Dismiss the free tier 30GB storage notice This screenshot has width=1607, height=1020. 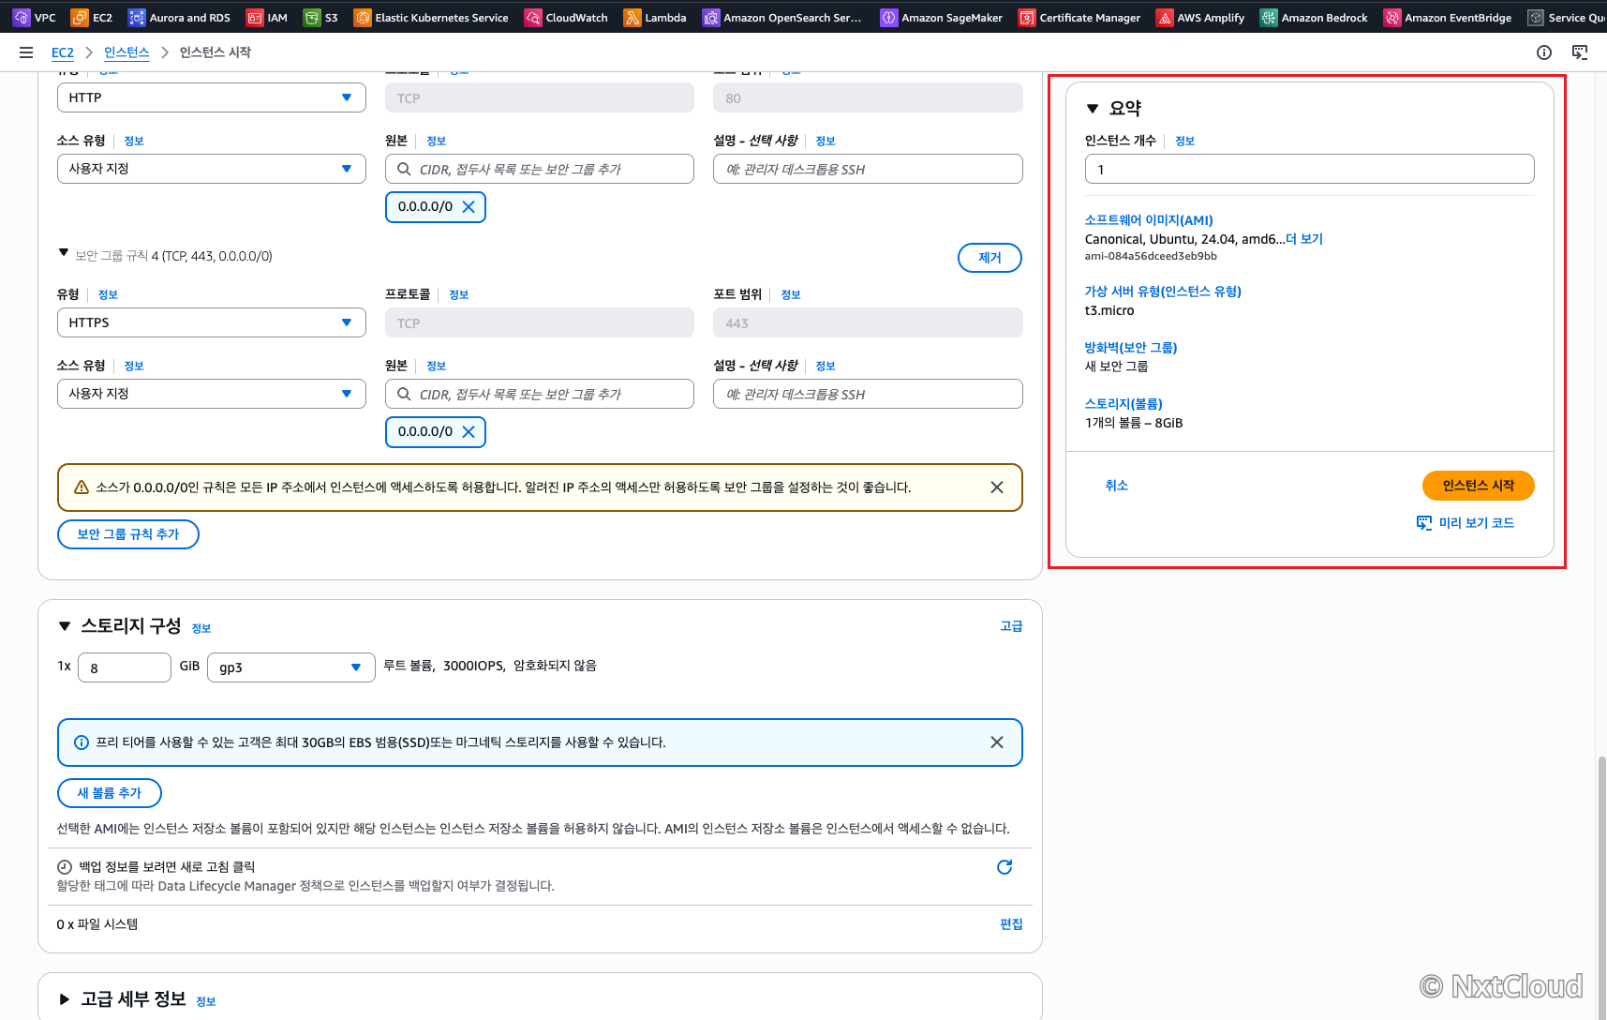pyautogui.click(x=997, y=742)
